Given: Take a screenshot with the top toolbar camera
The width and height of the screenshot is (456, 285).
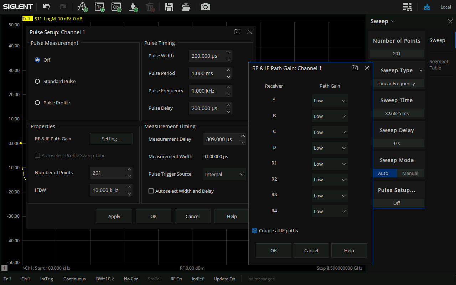Looking at the screenshot, I should [x=206, y=7].
